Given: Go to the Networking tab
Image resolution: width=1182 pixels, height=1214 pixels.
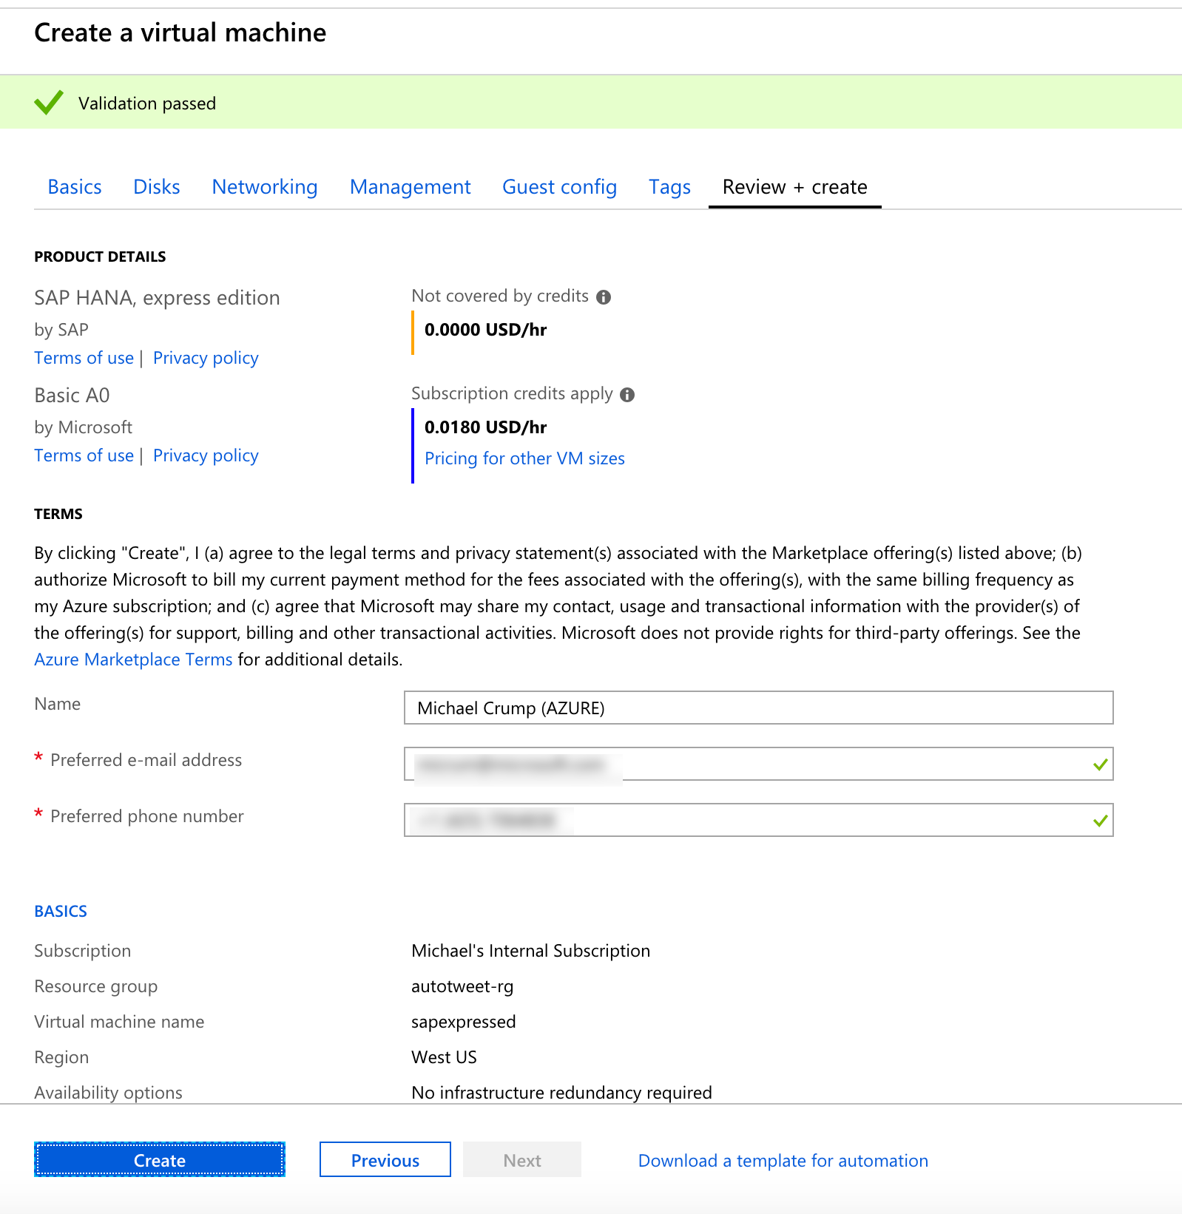Looking at the screenshot, I should pos(265,187).
